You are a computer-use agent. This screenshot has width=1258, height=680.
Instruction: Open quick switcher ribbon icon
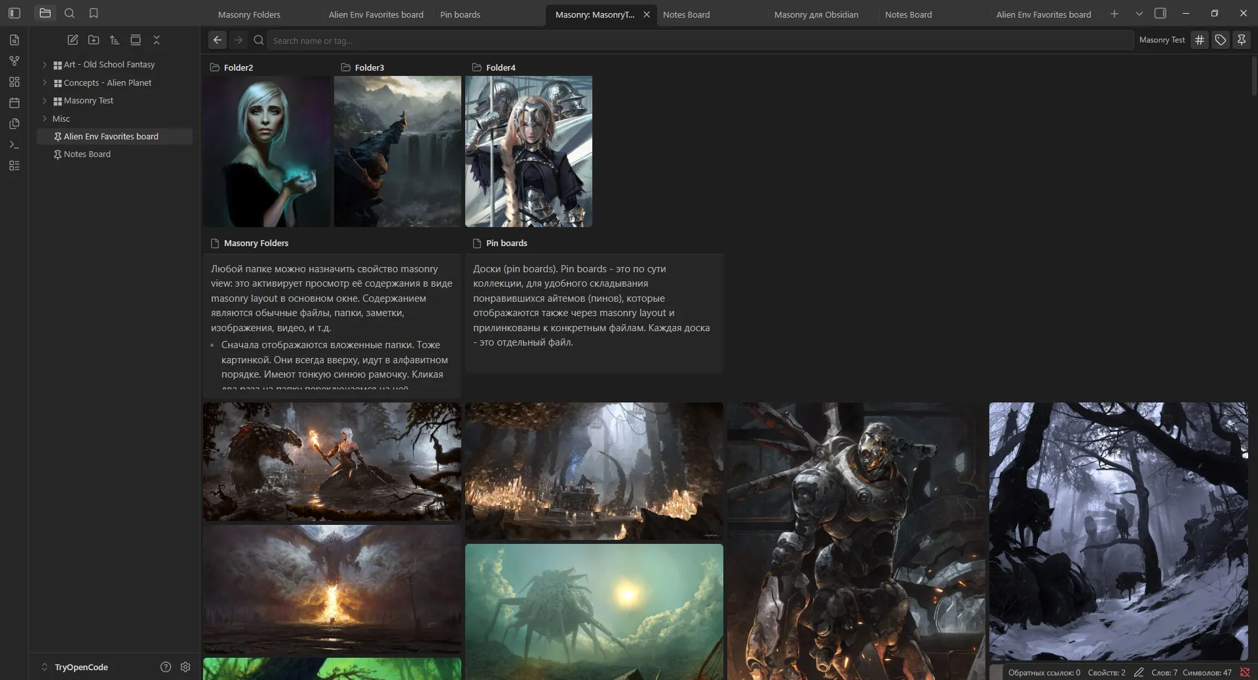tap(14, 40)
